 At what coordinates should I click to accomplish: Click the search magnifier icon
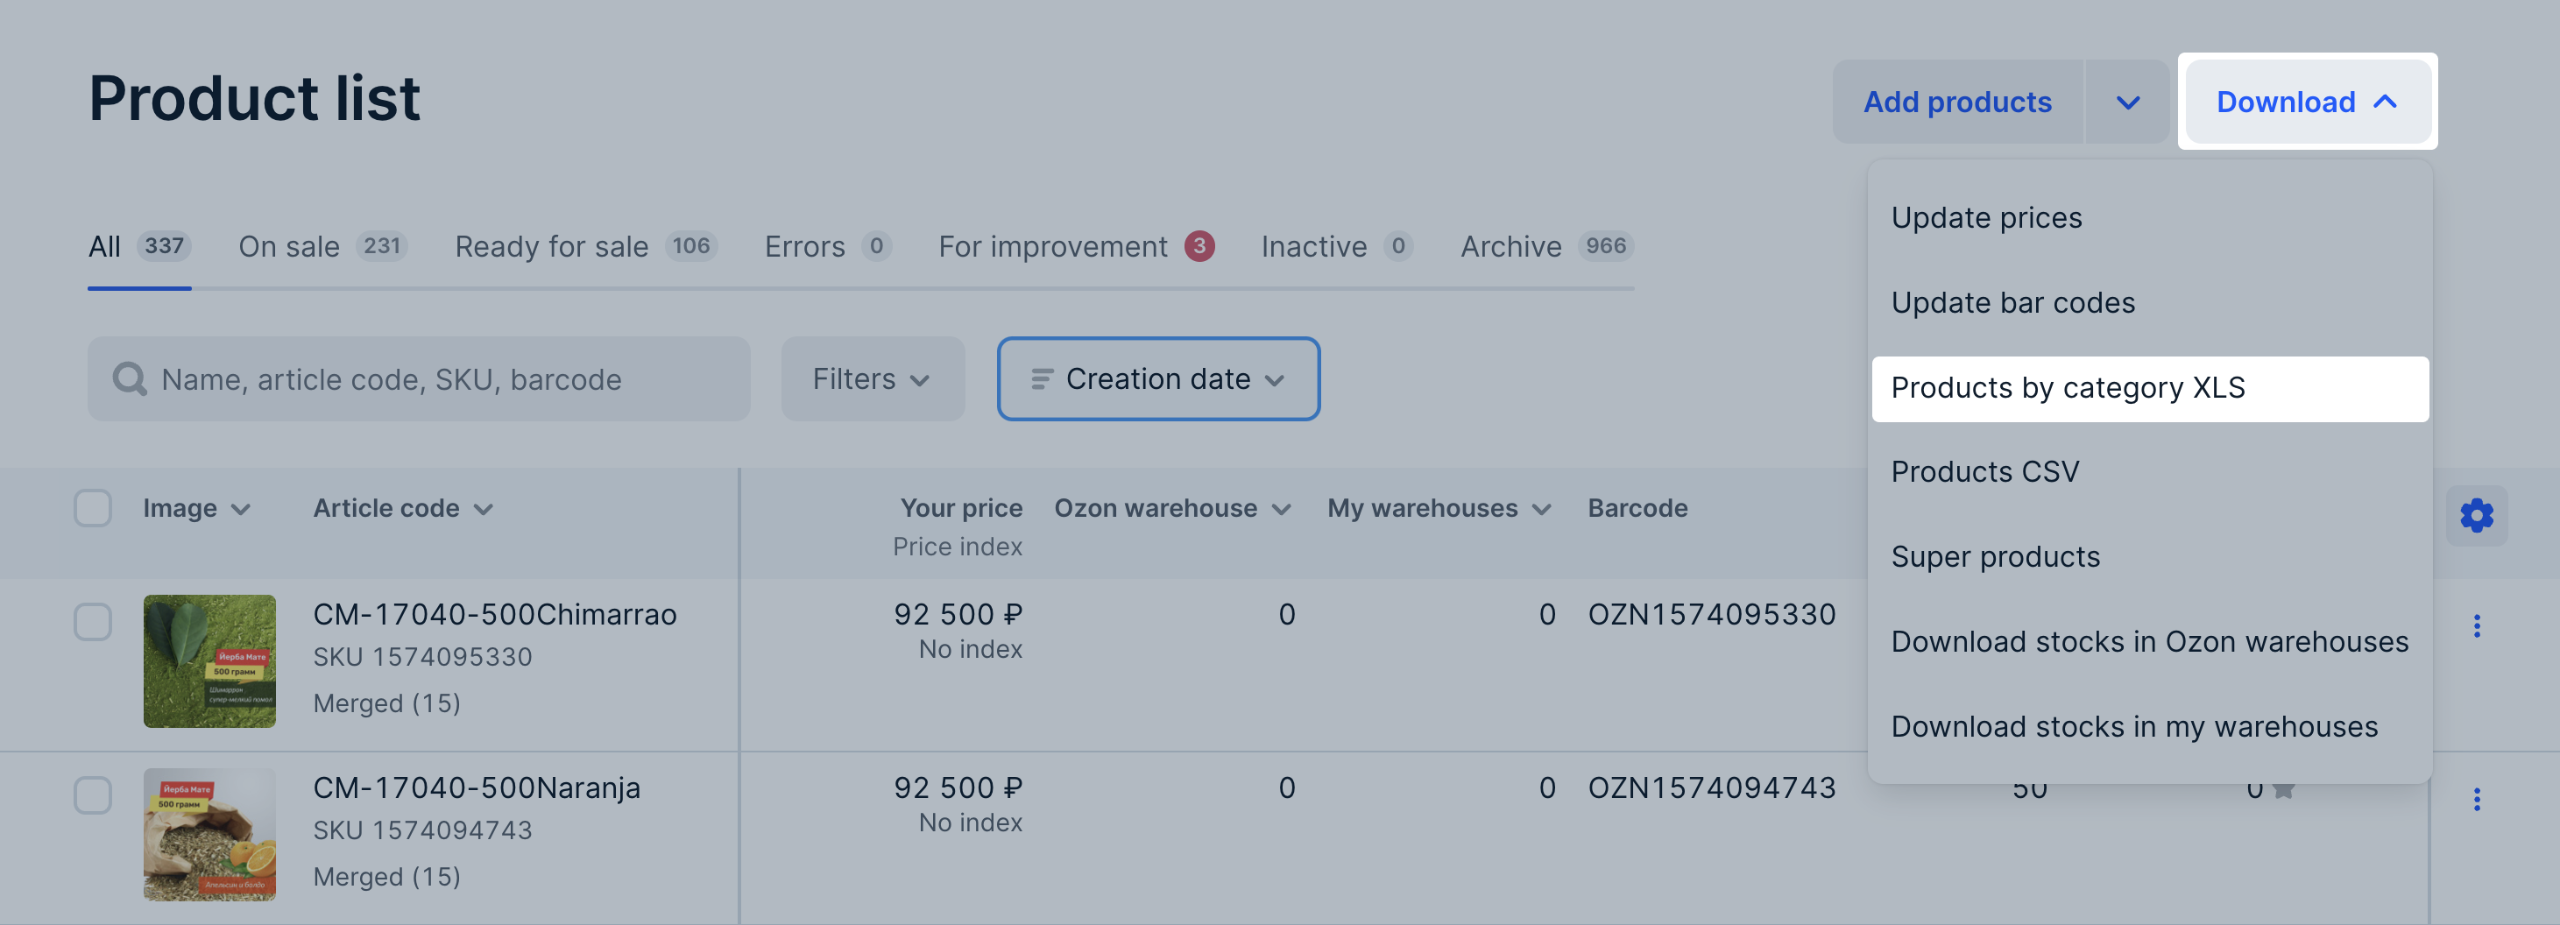(129, 379)
